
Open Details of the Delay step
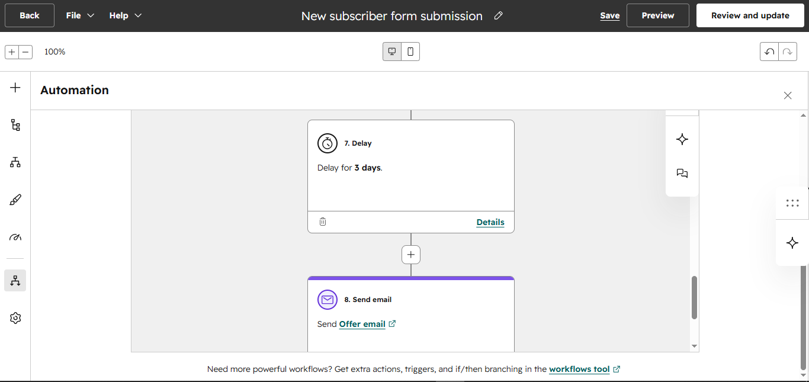(x=490, y=222)
